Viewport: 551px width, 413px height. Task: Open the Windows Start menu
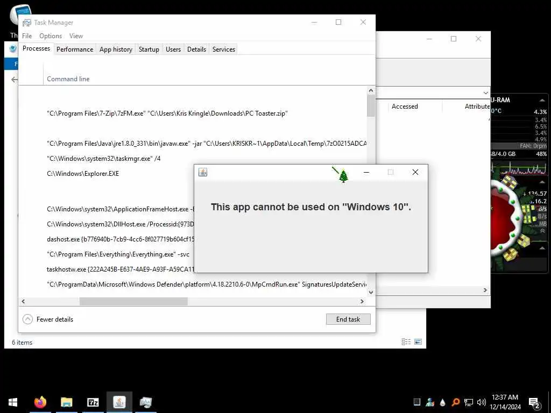click(x=13, y=402)
